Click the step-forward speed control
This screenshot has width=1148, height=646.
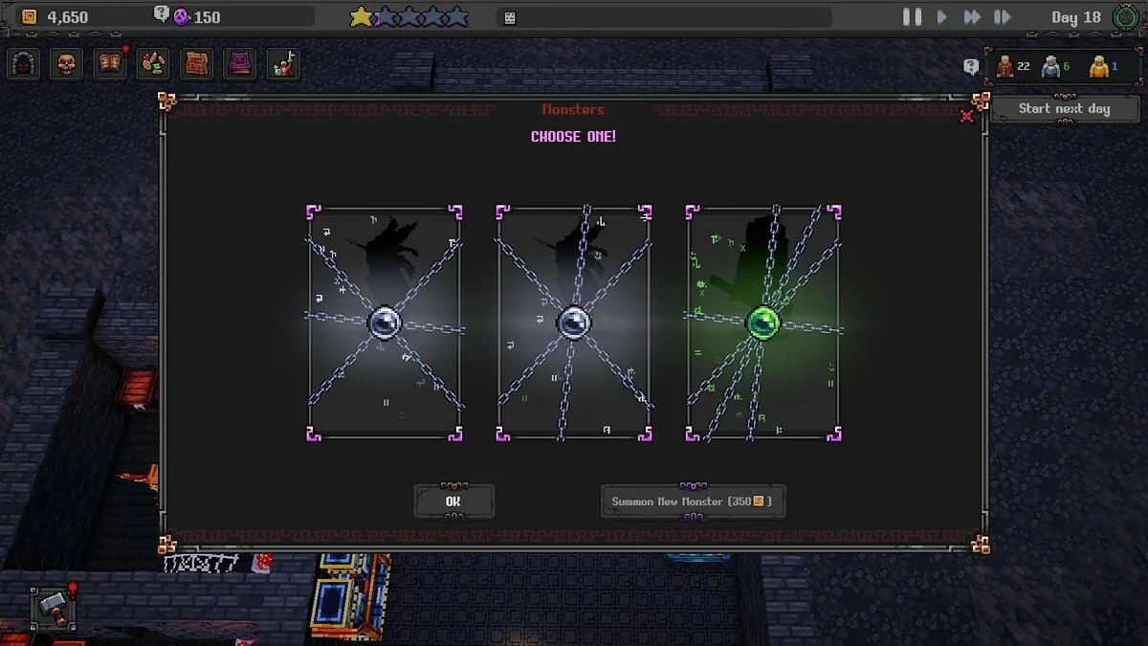point(1002,17)
